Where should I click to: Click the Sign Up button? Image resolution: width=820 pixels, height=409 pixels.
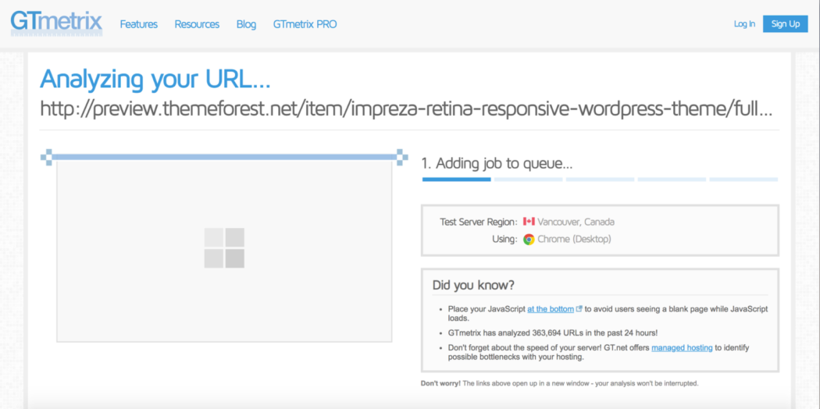click(x=786, y=24)
